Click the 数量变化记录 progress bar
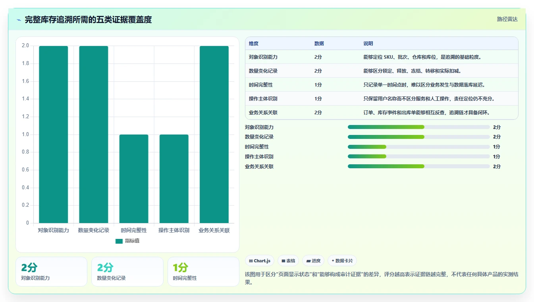534x302 pixels. (x=419, y=137)
